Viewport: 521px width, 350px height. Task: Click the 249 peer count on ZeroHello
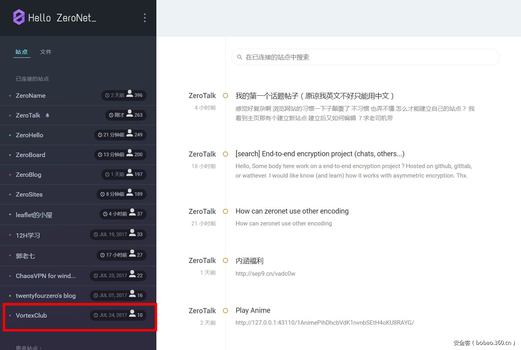pos(138,135)
